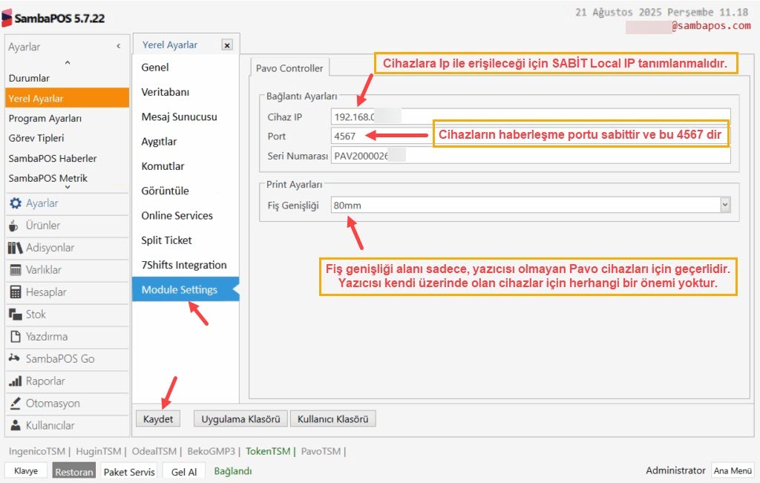Click the Raporlar bar chart icon
Viewport: 760px width, 483px height.
click(16, 381)
